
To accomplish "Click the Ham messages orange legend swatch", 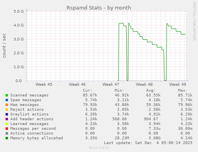I will [x=7, y=105].
